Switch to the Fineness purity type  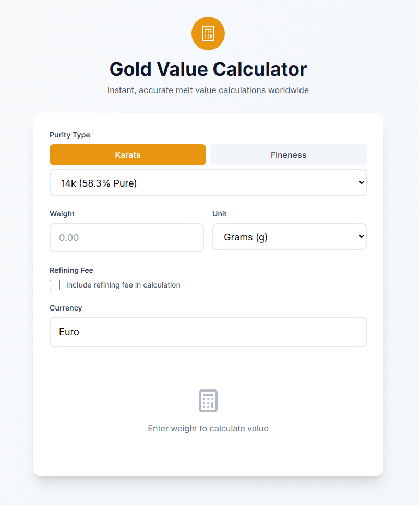289,155
